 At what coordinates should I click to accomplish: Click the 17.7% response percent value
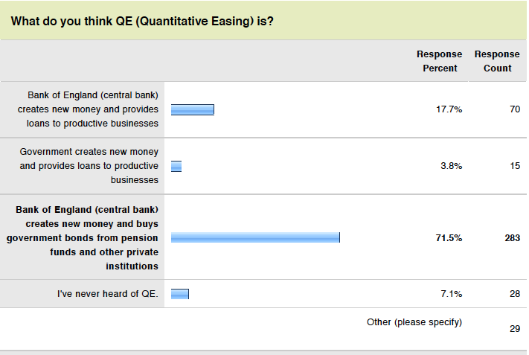click(449, 109)
